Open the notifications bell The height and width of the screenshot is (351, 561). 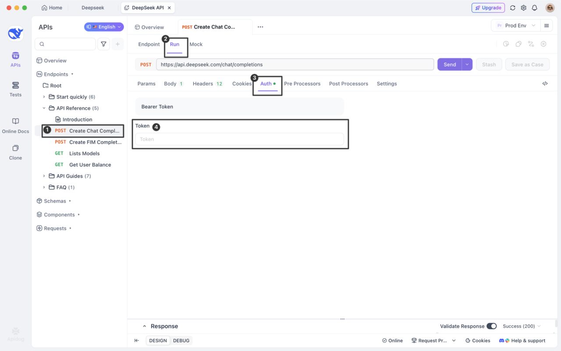pyautogui.click(x=534, y=8)
